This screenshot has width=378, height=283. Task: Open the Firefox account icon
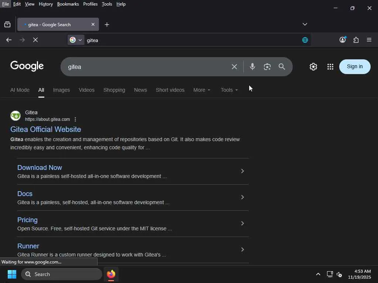point(343,40)
